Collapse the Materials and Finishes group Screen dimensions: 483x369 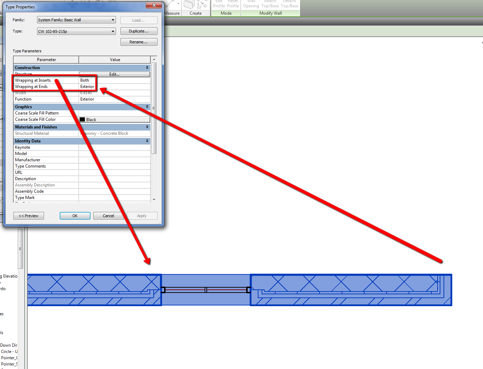[147, 127]
